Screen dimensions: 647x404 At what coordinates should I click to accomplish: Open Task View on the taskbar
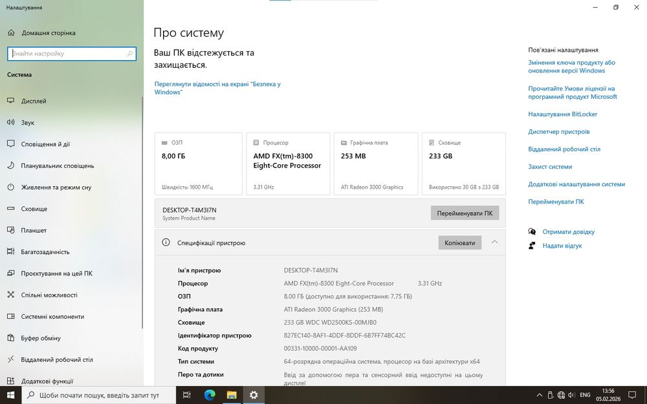186,395
